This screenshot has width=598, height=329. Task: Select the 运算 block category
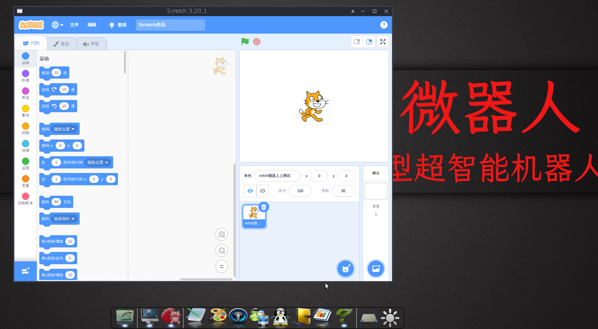tap(26, 164)
